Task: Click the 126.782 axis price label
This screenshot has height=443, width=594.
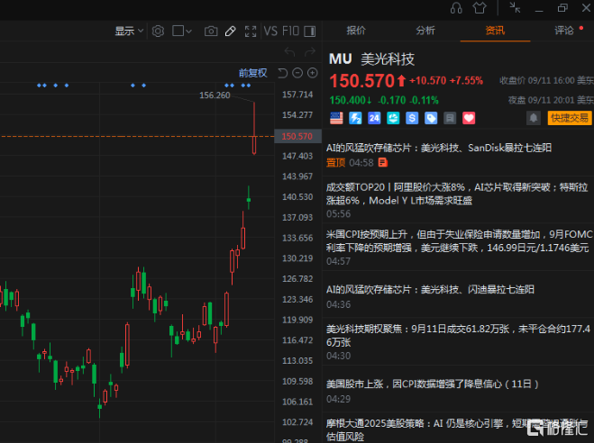Action: (297, 279)
